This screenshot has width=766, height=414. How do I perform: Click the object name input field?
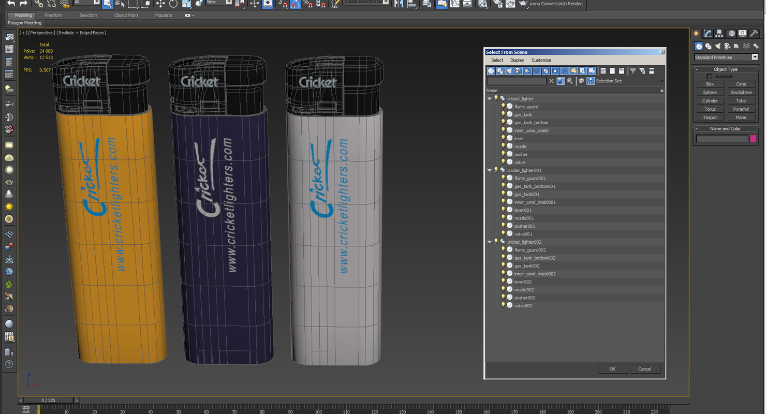722,139
